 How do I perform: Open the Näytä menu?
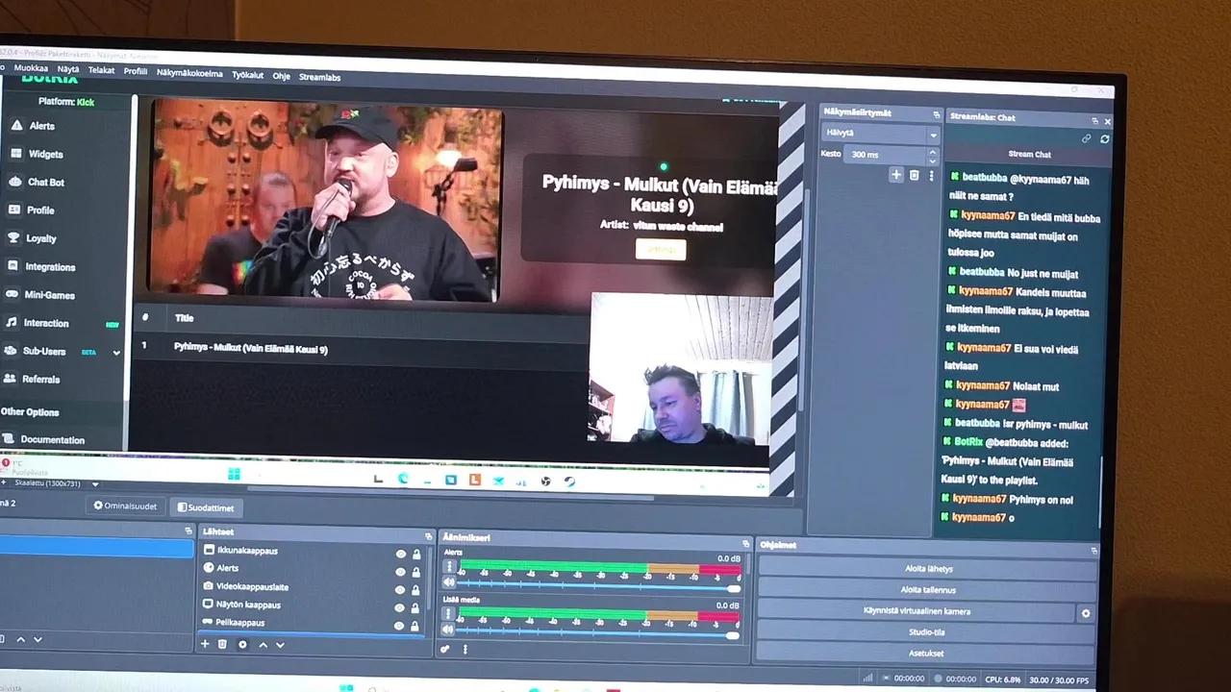click(x=67, y=69)
